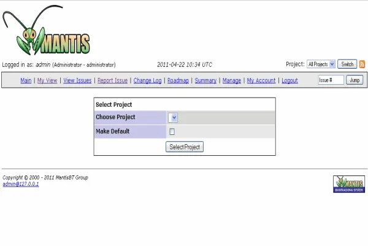
Task: Open the Change Log
Action: (x=147, y=80)
